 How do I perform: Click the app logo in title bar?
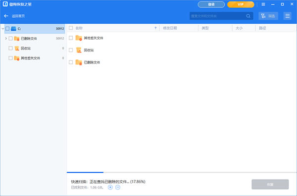click(x=5, y=4)
